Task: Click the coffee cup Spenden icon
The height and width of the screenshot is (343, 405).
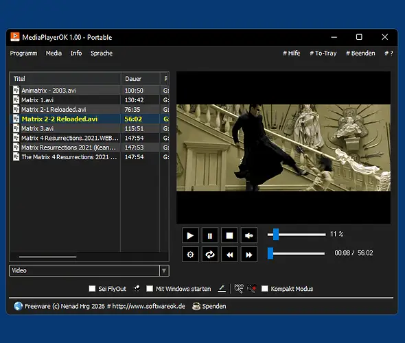Action: pyautogui.click(x=196, y=306)
